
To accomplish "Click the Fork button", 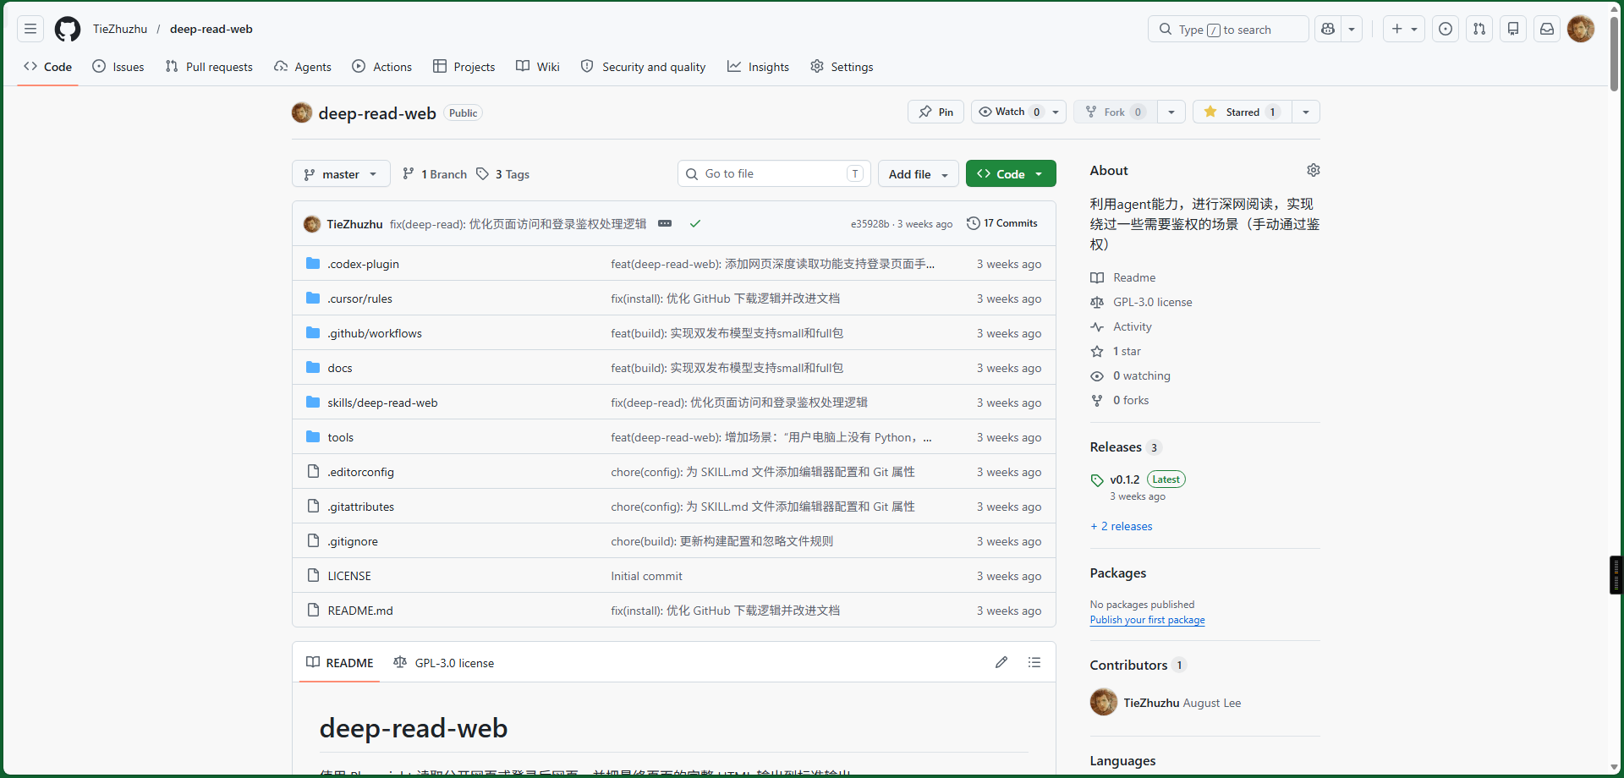I will [1116, 112].
